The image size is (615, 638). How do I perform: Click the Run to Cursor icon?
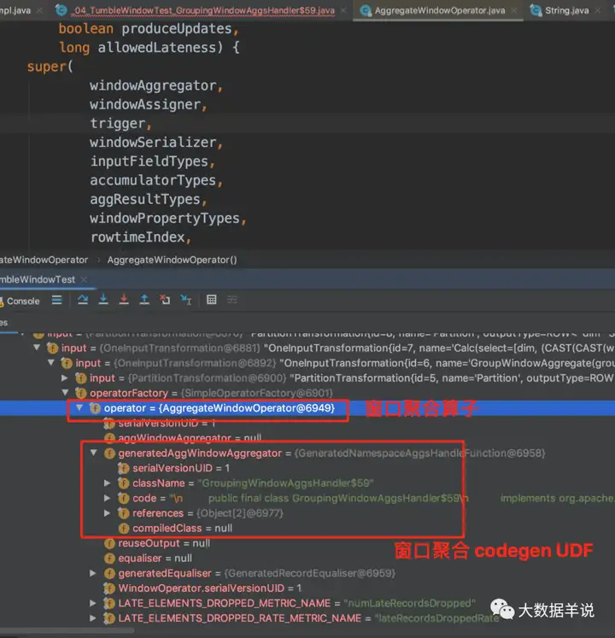pyautogui.click(x=186, y=300)
